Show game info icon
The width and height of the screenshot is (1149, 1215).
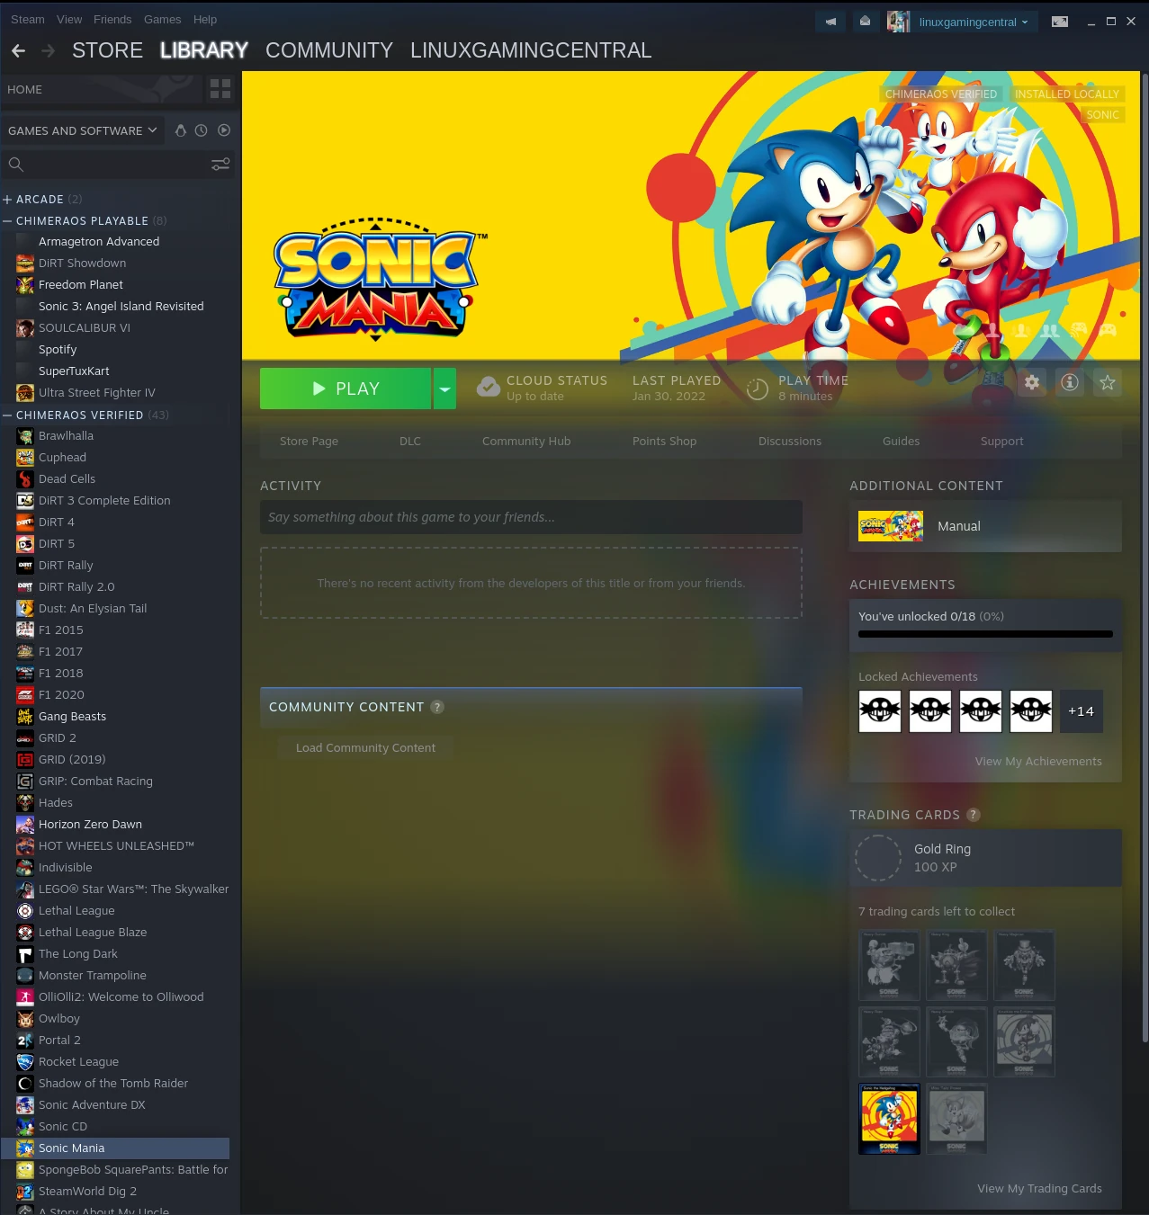click(x=1070, y=383)
